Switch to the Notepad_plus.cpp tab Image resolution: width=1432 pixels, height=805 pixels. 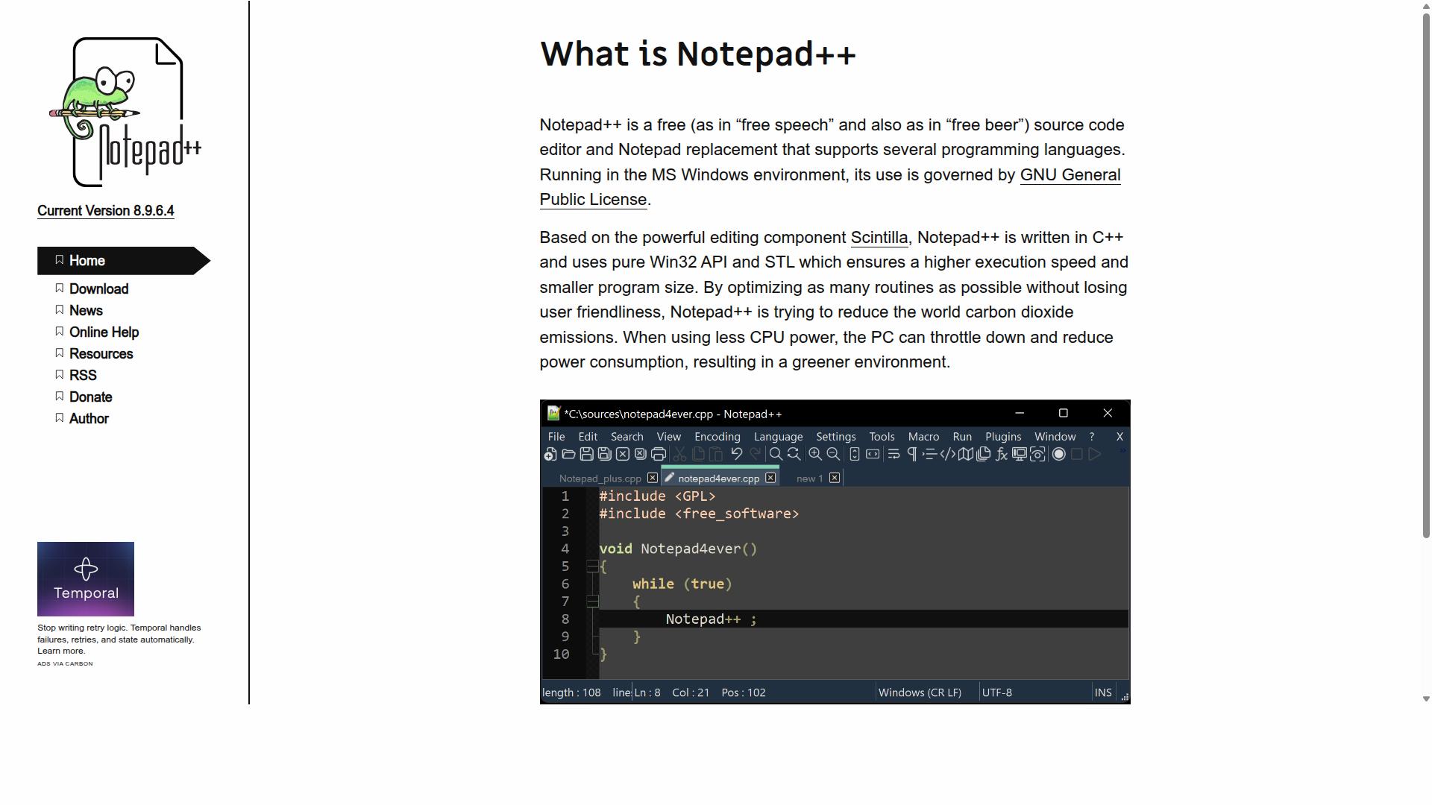tap(600, 479)
